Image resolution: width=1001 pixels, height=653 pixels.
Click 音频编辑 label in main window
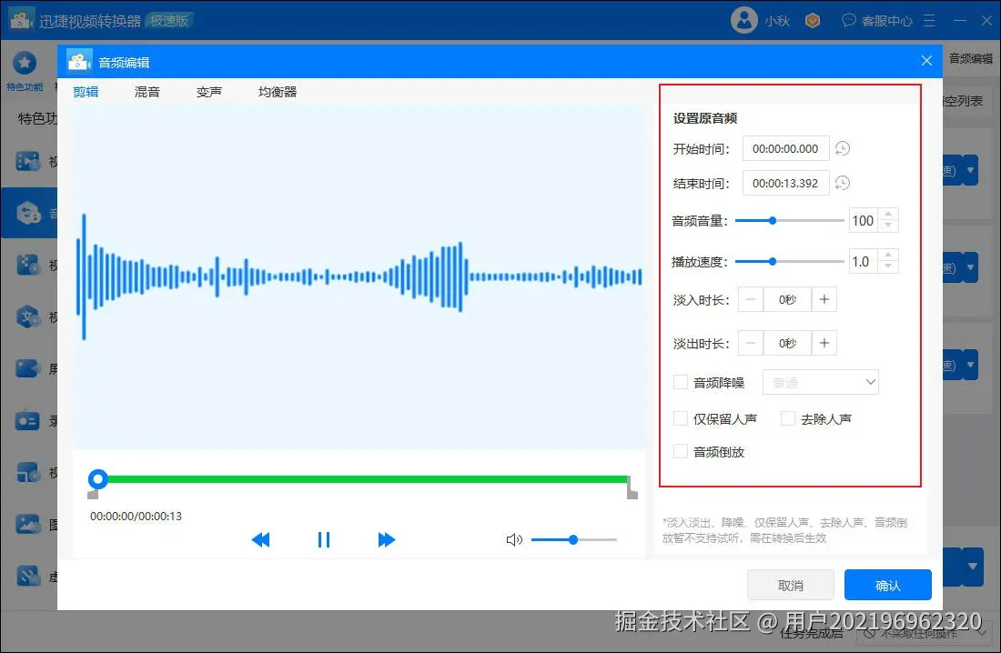[970, 59]
